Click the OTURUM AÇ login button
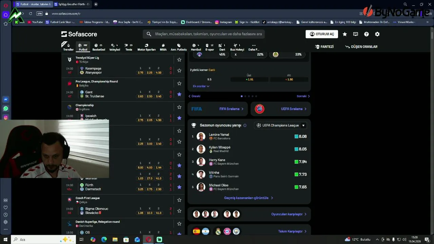Viewport: 434px width, 244px height. click(322, 34)
